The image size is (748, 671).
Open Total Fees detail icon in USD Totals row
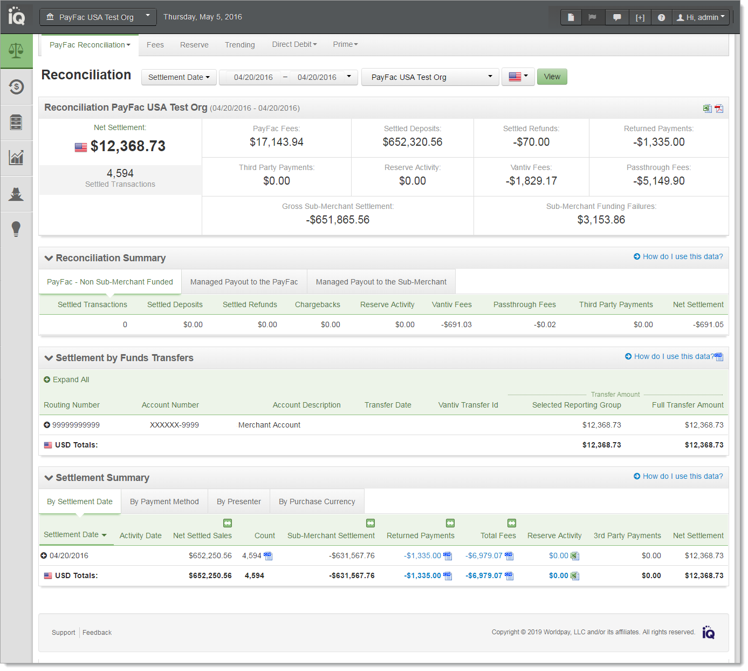pos(509,576)
